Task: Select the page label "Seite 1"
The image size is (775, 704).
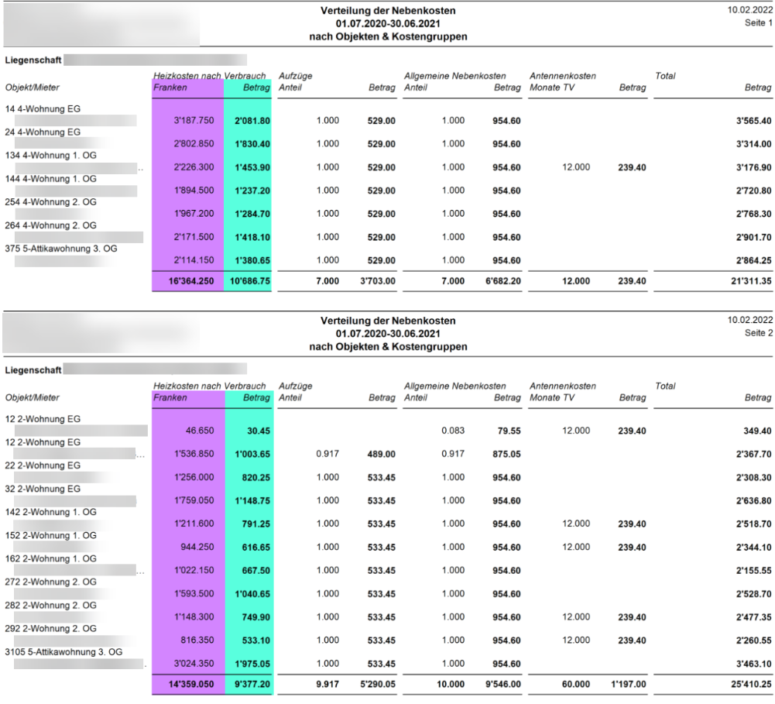Action: 759,22
